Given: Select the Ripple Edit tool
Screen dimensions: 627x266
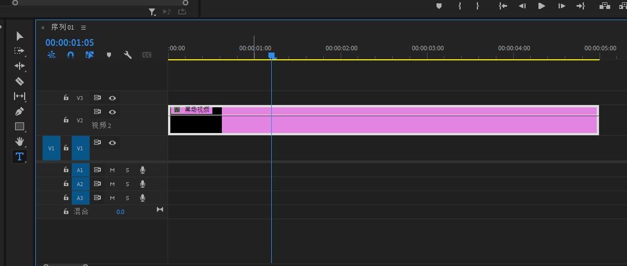Looking at the screenshot, I should [20, 66].
